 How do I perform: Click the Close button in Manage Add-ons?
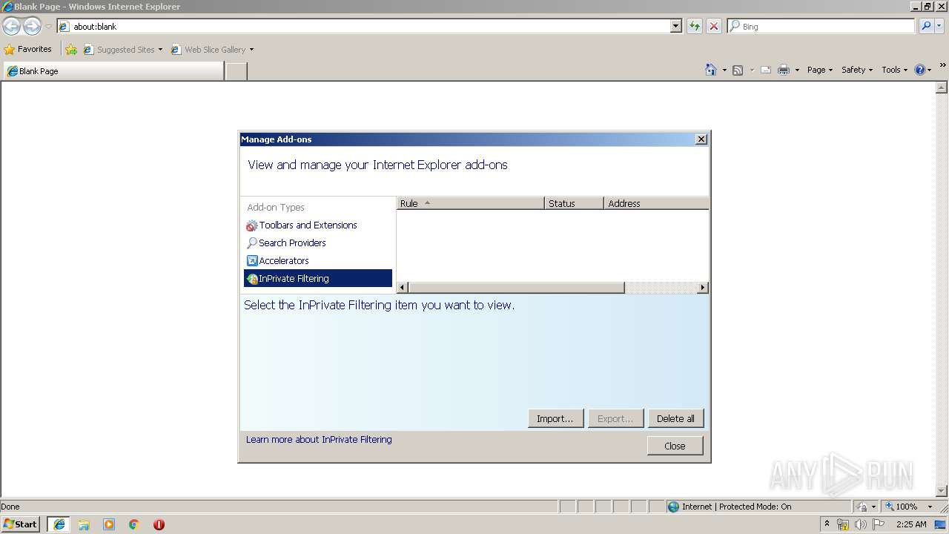point(675,446)
